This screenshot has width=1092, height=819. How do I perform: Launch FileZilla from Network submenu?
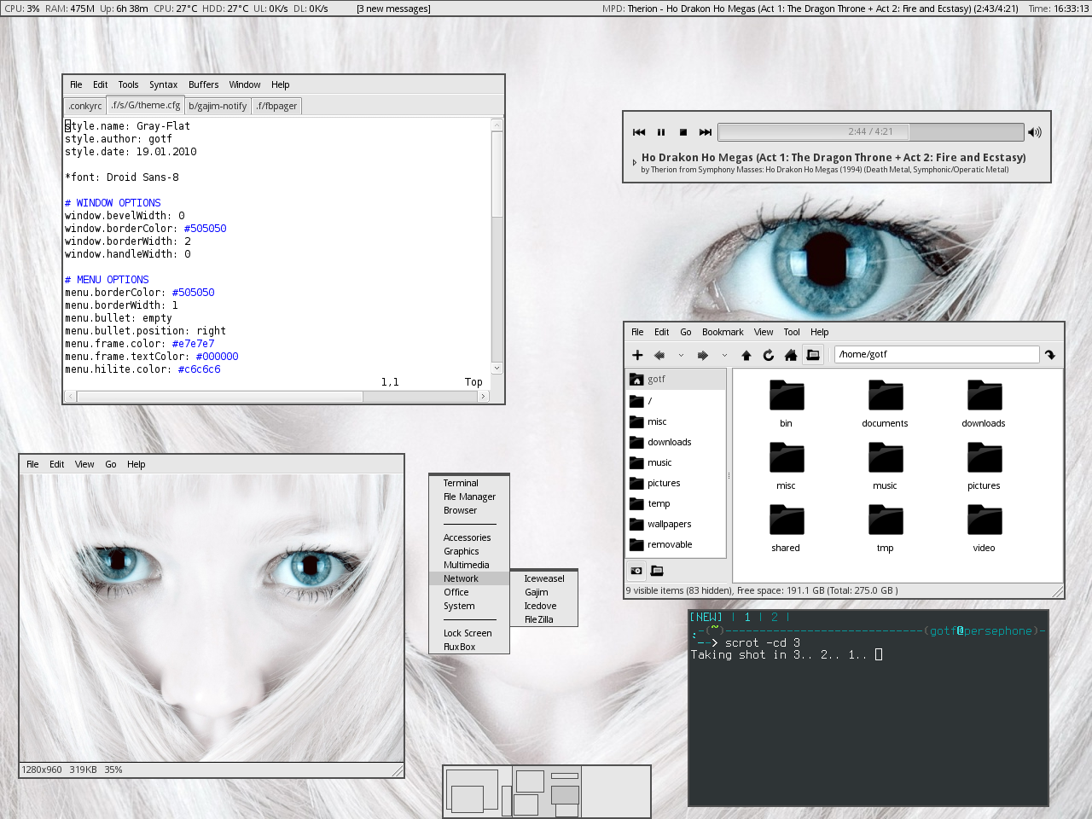(544, 619)
